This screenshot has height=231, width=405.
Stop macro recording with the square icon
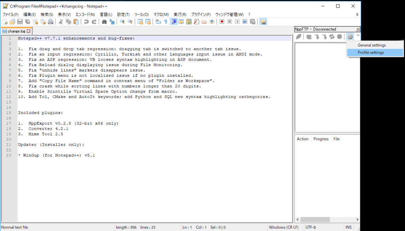click(x=230, y=22)
